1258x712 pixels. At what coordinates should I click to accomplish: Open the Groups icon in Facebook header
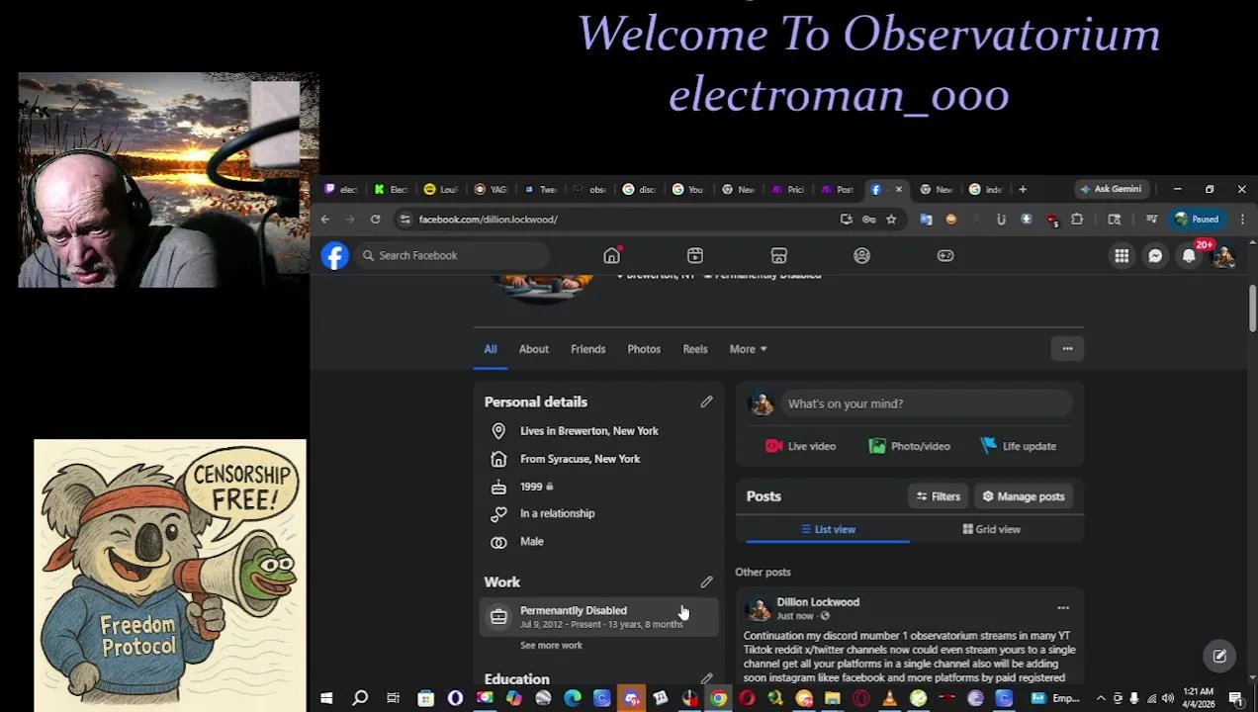point(862,256)
